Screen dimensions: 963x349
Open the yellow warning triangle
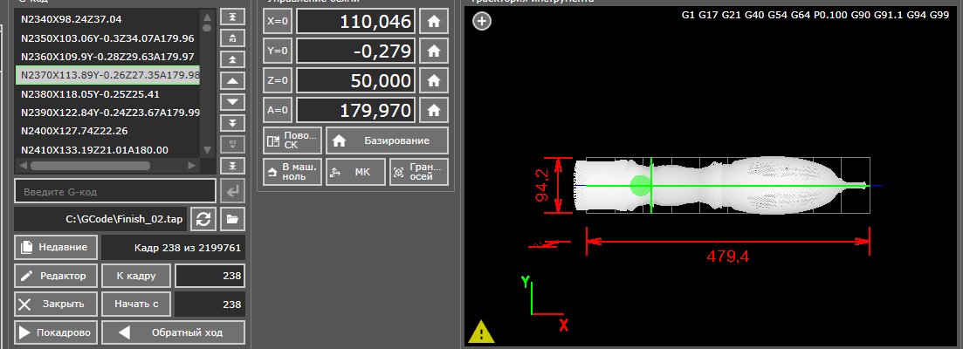(x=482, y=332)
